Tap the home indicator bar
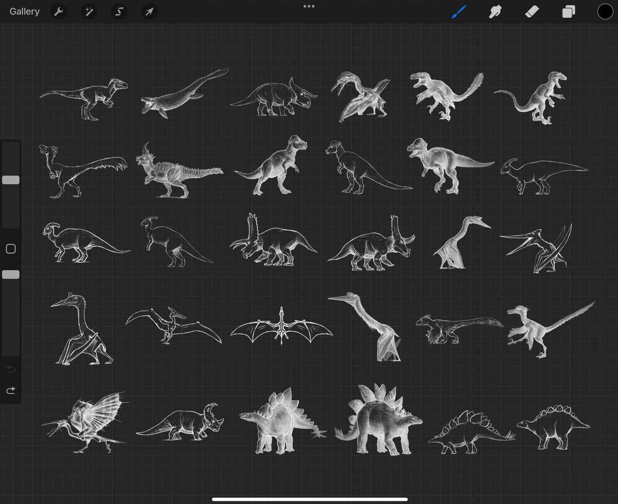Screen dimensions: 618x504 310,499
